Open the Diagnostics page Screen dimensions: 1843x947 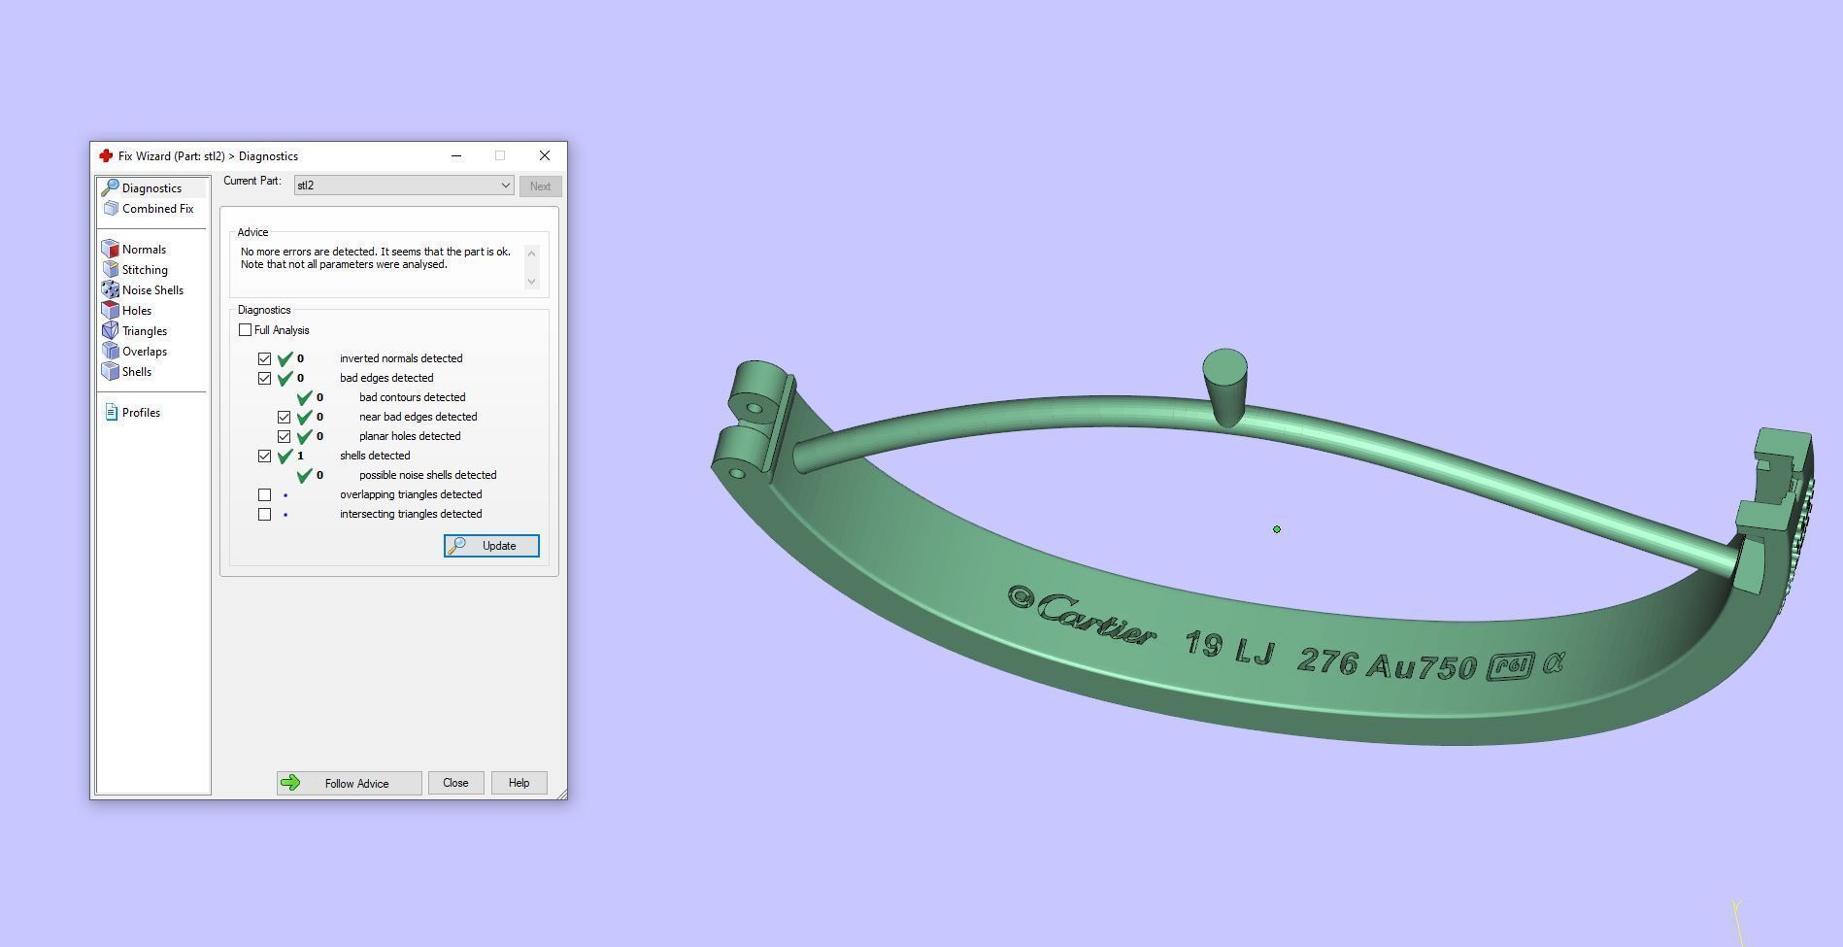click(x=151, y=187)
